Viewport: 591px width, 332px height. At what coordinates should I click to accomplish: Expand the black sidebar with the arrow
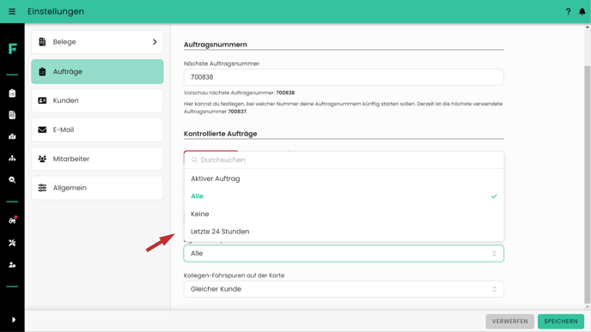coord(14,320)
